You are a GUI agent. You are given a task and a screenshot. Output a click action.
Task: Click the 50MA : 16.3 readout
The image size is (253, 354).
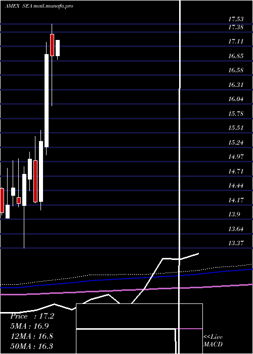click(32, 346)
